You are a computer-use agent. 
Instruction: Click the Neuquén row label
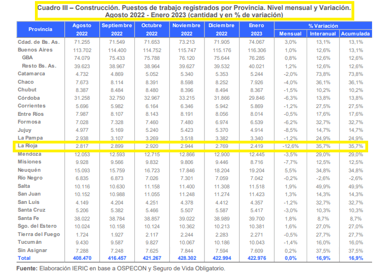29,170
